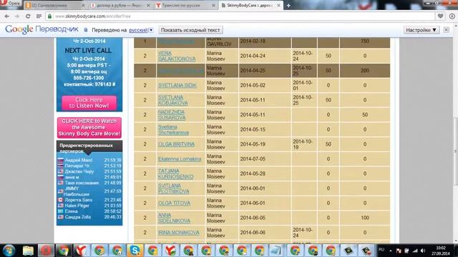Open SVETLANA SIDIK link
458x257 pixels.
(177, 86)
